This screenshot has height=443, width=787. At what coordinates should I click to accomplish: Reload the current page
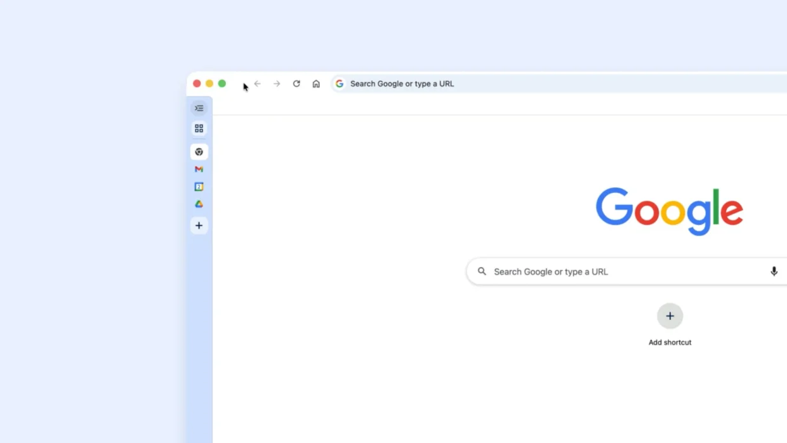(x=296, y=83)
